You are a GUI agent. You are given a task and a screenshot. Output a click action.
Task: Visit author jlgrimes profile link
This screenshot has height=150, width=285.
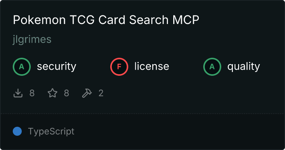click(32, 39)
